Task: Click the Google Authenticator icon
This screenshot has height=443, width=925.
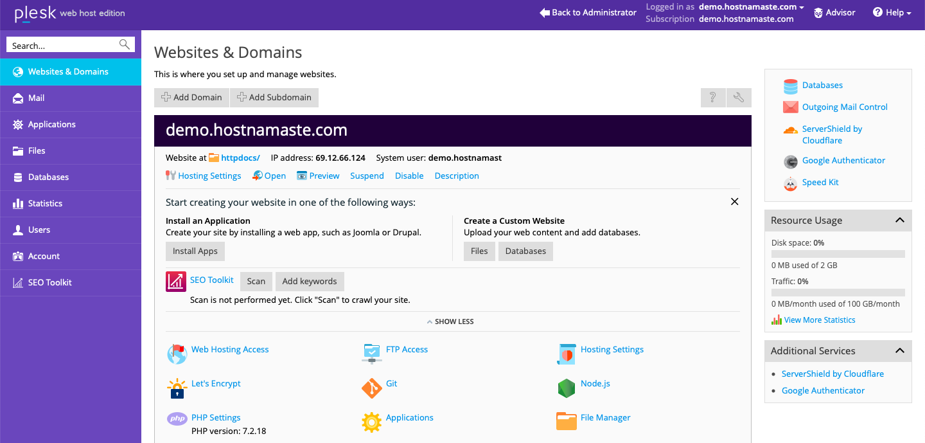Action: click(x=791, y=161)
